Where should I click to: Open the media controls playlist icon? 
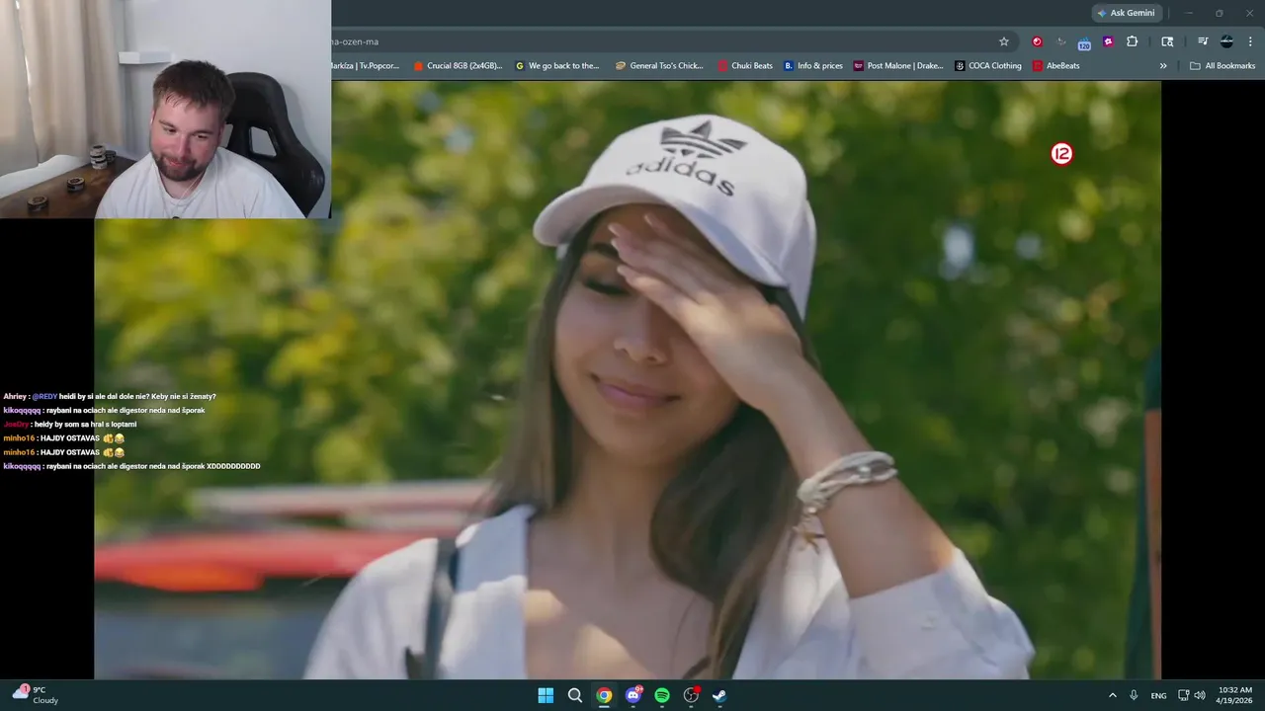pyautogui.click(x=1203, y=41)
